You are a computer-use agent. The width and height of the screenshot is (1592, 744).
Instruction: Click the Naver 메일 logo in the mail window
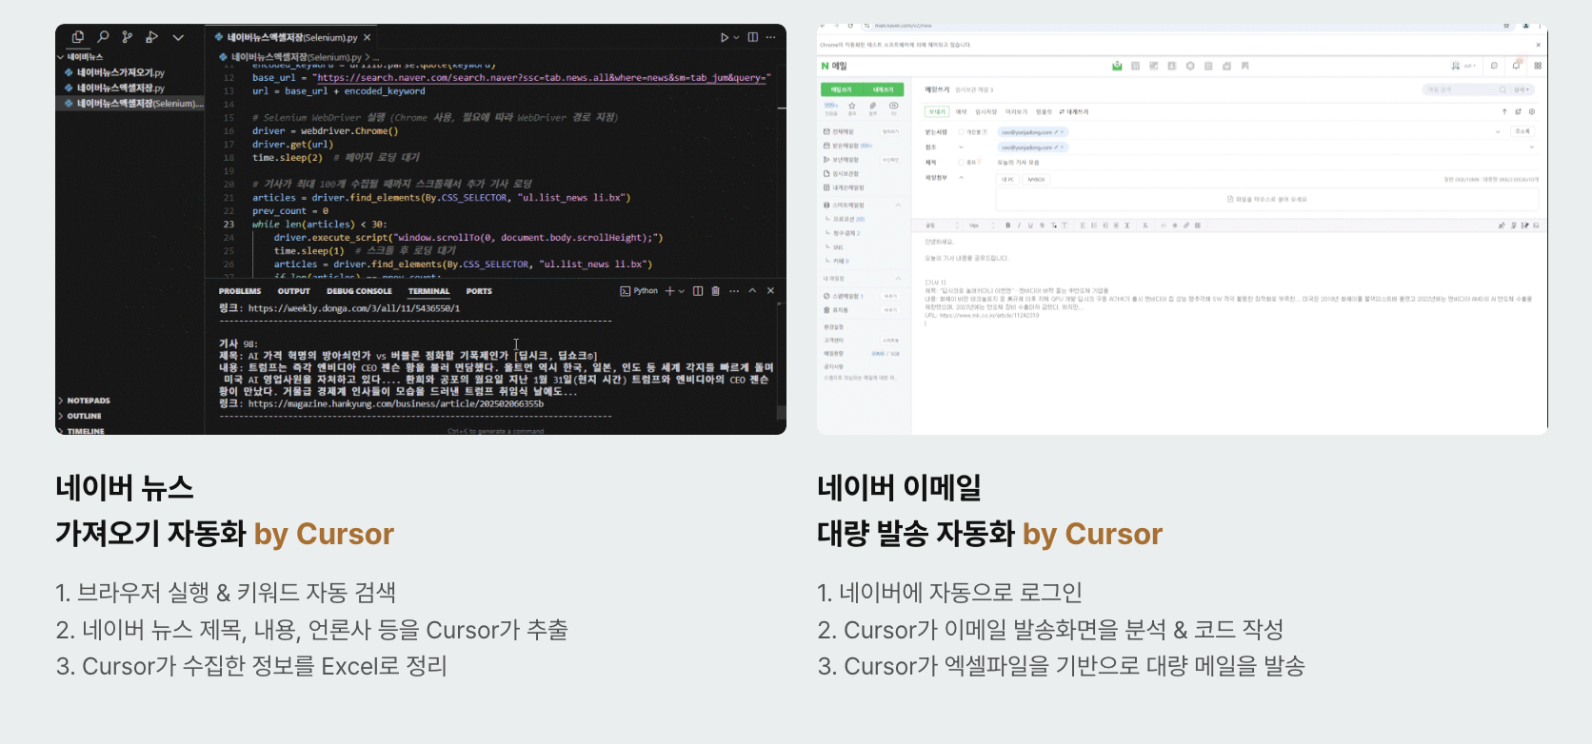click(834, 66)
